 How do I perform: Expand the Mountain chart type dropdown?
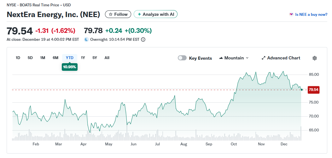point(247,58)
